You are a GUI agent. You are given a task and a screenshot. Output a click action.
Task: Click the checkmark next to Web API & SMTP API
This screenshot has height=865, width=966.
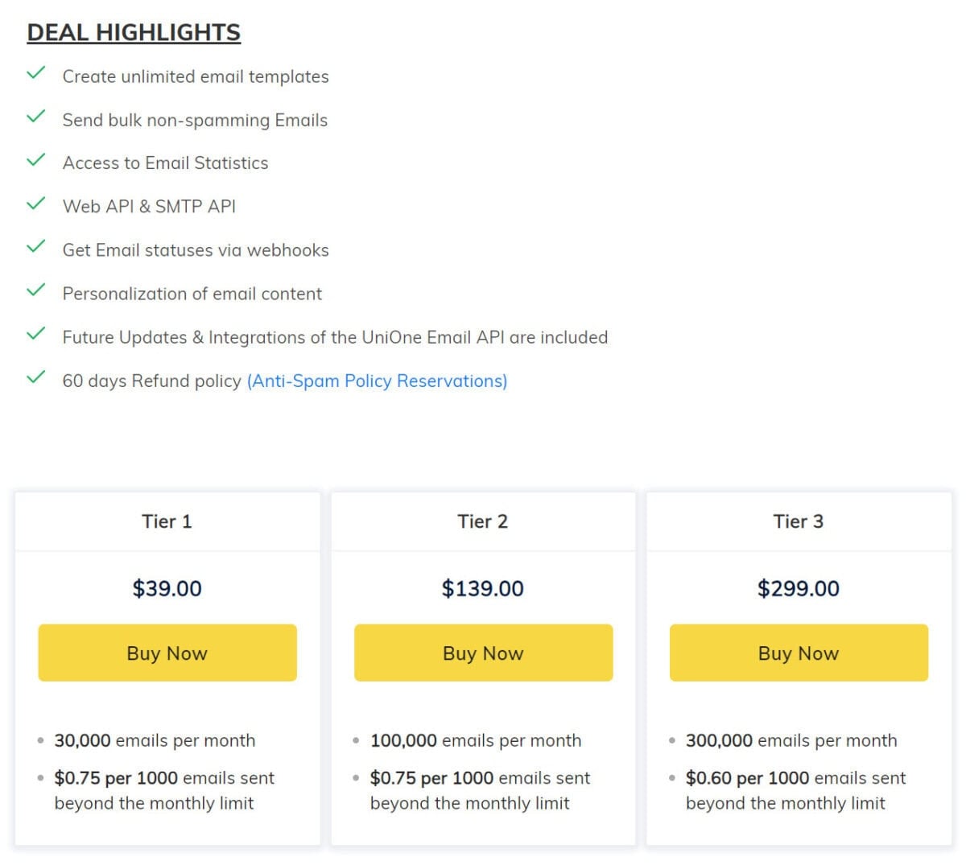35,203
